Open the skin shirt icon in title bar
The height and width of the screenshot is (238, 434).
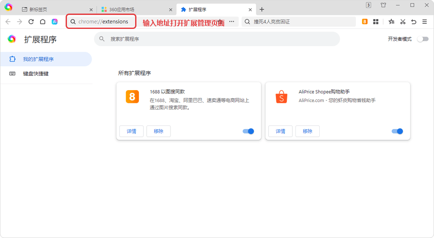point(383,5)
